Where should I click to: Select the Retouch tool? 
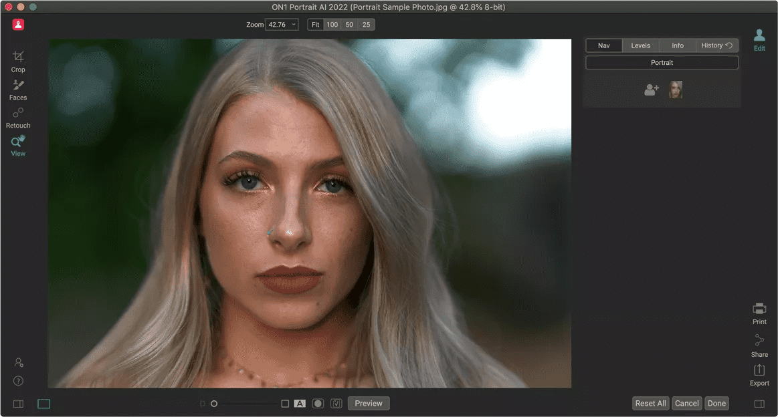point(18,117)
